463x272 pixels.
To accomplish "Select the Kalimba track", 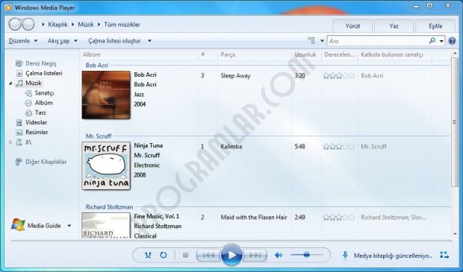I will (x=232, y=147).
